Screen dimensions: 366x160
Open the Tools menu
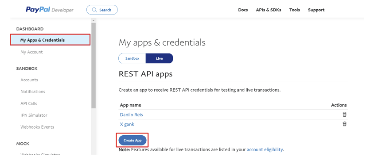294,10
